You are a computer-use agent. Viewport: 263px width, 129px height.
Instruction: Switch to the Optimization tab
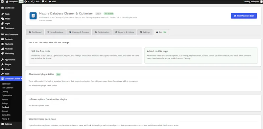click(x=102, y=32)
